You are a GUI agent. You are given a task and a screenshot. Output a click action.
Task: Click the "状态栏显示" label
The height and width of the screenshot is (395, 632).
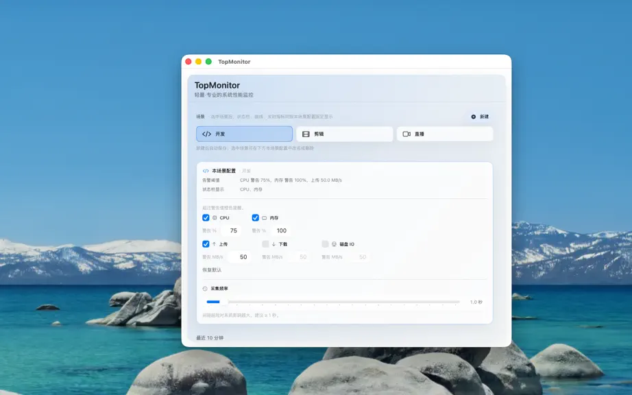(x=212, y=189)
